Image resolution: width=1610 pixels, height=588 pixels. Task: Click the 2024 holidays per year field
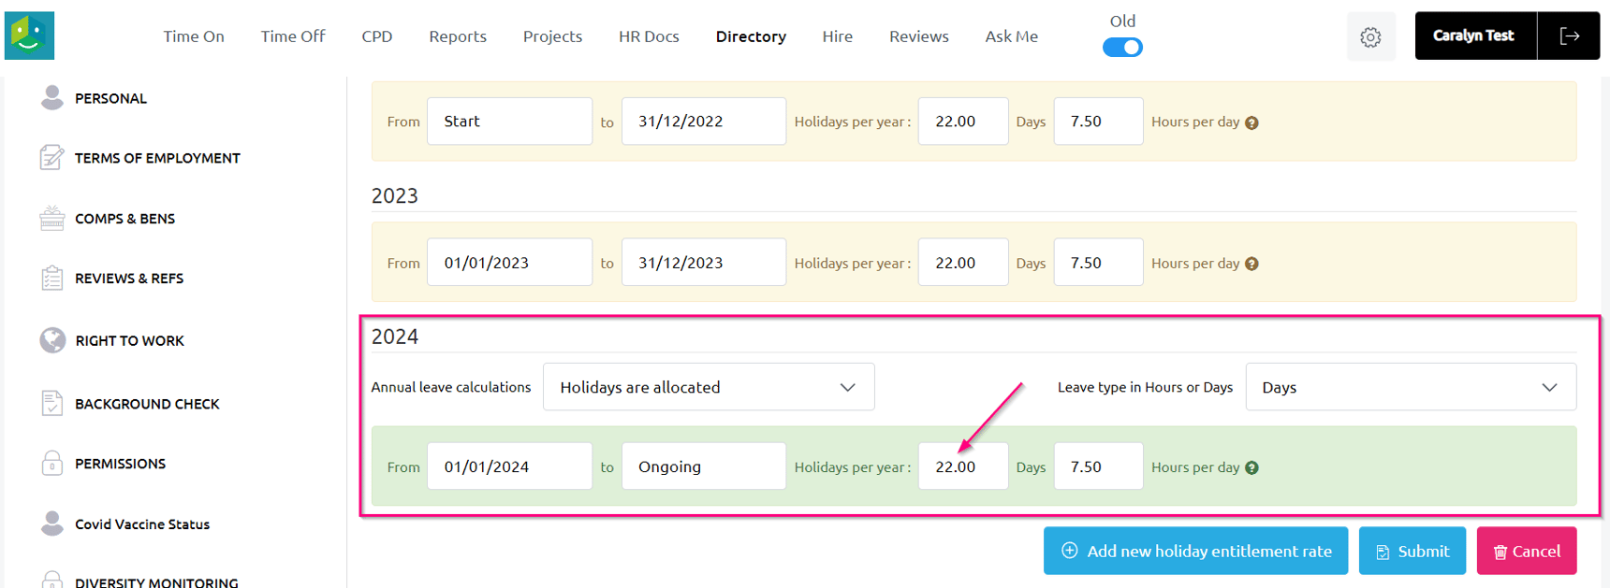963,466
